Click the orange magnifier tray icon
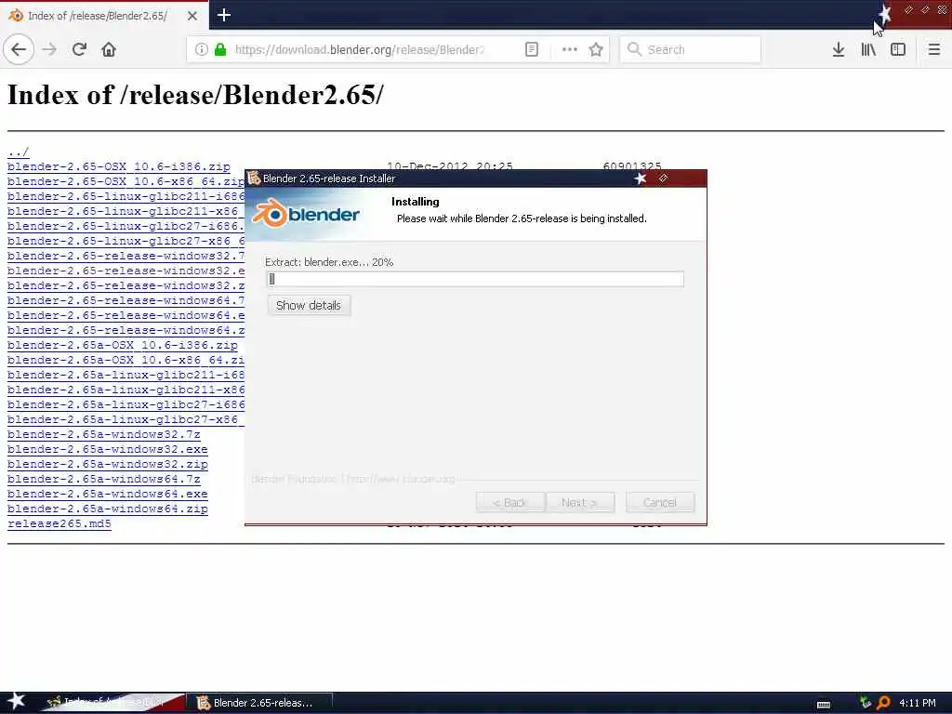 click(x=883, y=703)
